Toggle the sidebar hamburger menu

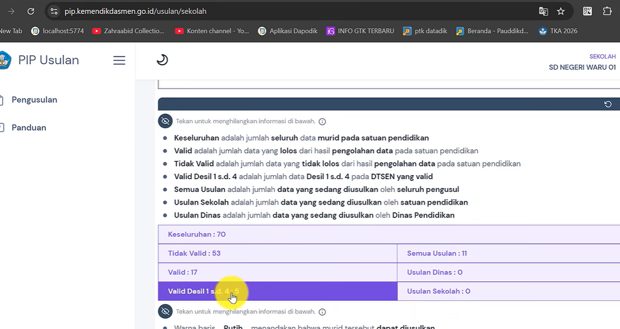tap(119, 60)
